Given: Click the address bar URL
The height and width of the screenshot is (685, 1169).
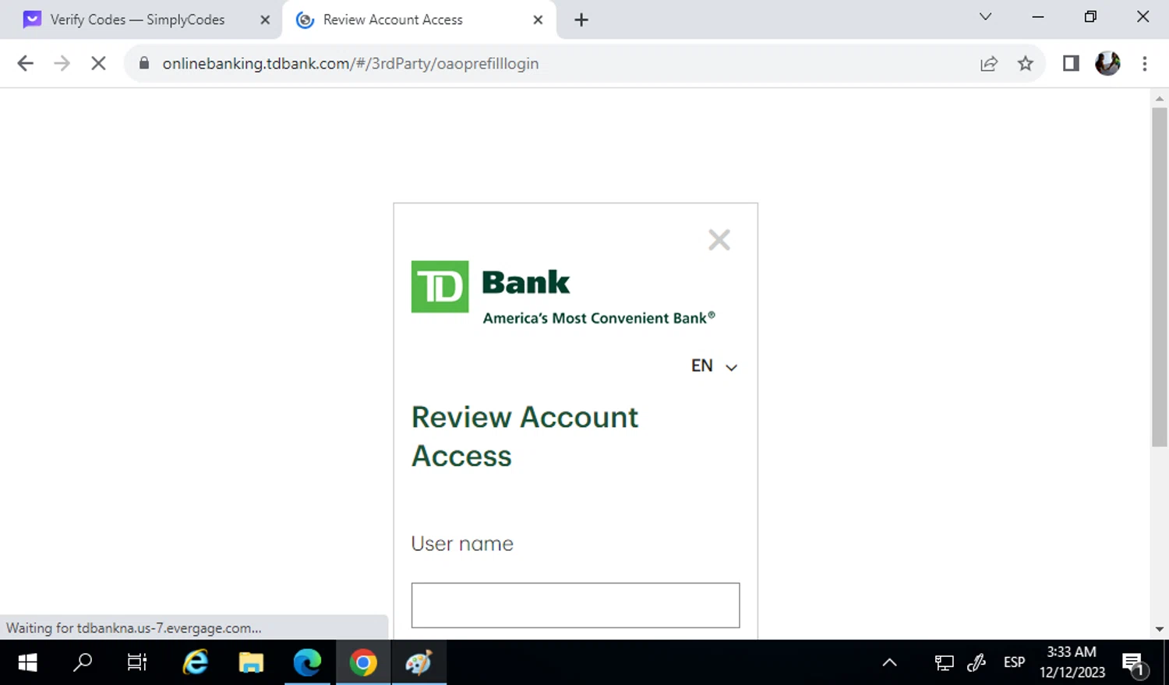Looking at the screenshot, I should (x=350, y=64).
